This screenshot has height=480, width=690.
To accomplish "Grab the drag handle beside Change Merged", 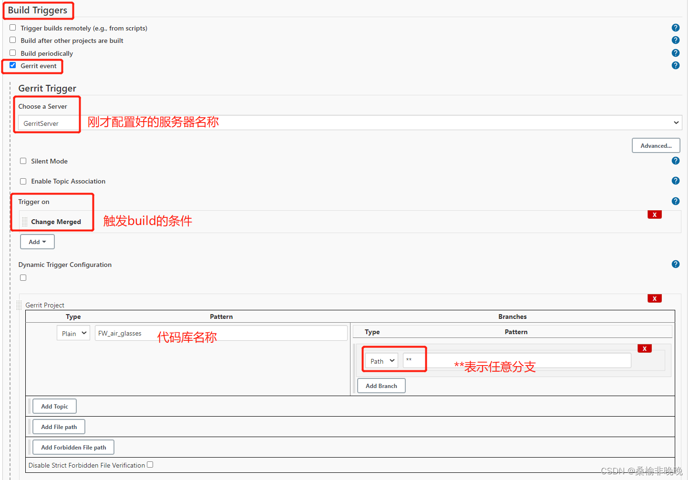I will (x=25, y=222).
